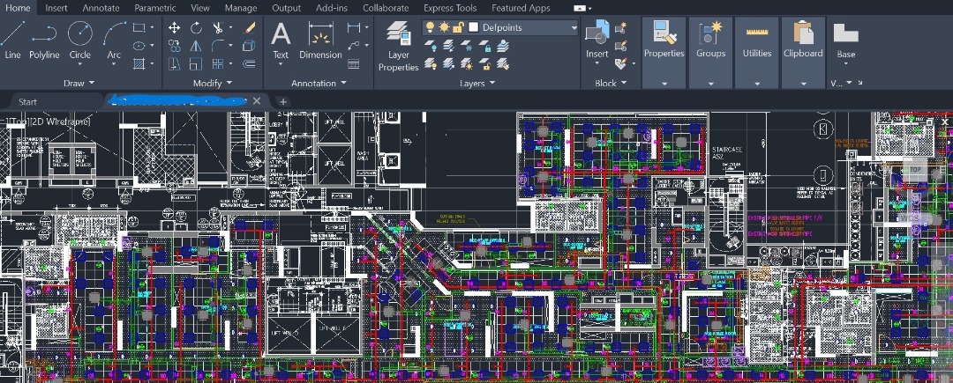The width and height of the screenshot is (953, 383).
Task: Click the layer Off lightbulb icon
Action: point(431,46)
